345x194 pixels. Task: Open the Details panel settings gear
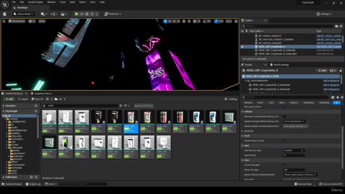tap(342, 97)
